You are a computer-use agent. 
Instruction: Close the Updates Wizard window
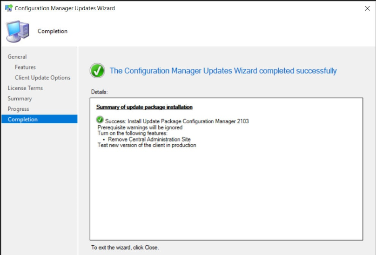coord(367,8)
